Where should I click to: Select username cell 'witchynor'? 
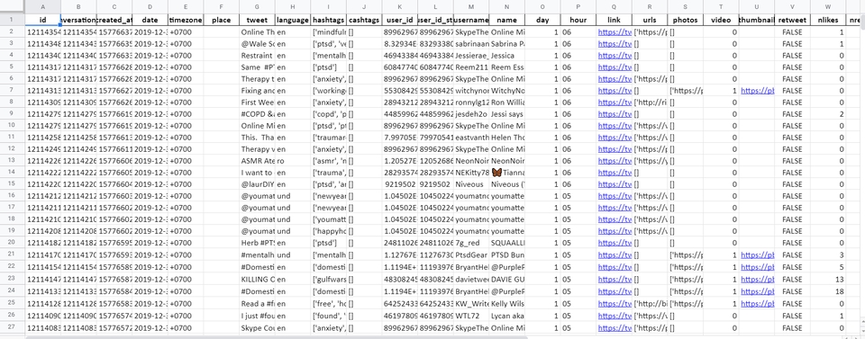point(471,91)
